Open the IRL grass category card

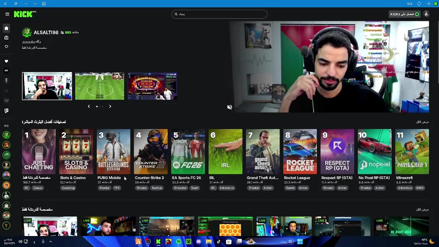(225, 152)
